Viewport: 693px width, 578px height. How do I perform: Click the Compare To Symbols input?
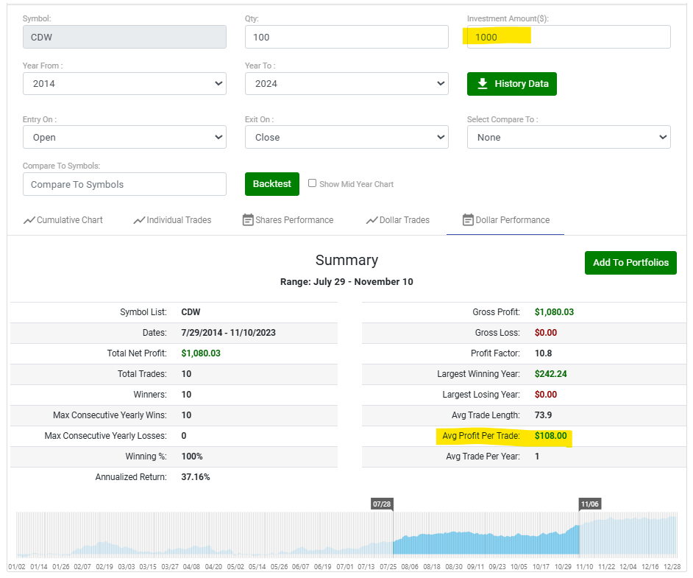pos(124,184)
